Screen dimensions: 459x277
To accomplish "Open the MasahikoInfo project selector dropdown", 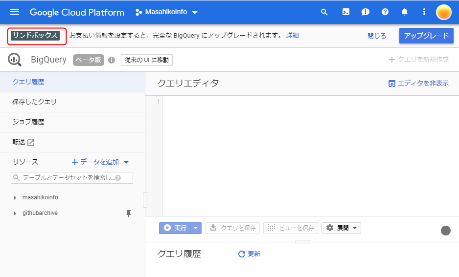I will [166, 12].
